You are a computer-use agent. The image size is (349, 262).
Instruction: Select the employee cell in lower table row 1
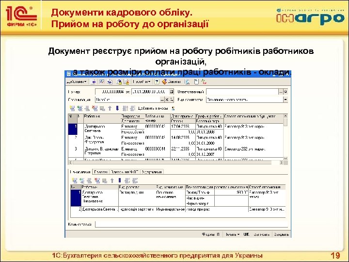pos(100,198)
